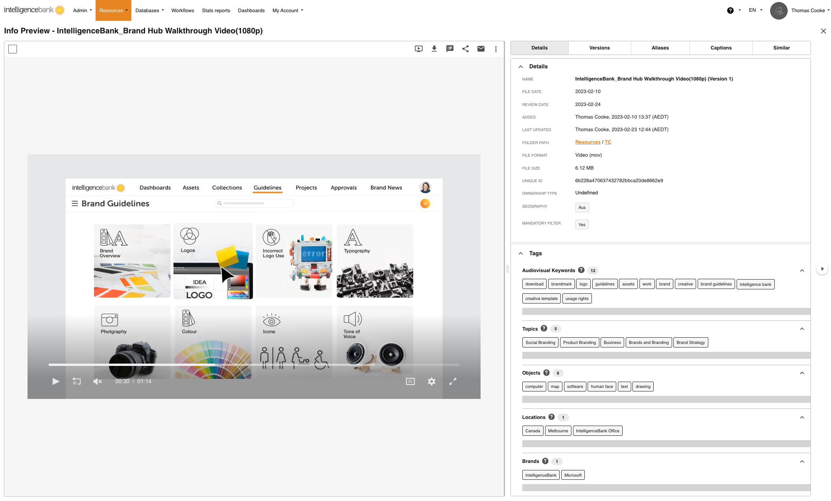Toggle closed captions on video
831x501 pixels.
[x=410, y=382]
